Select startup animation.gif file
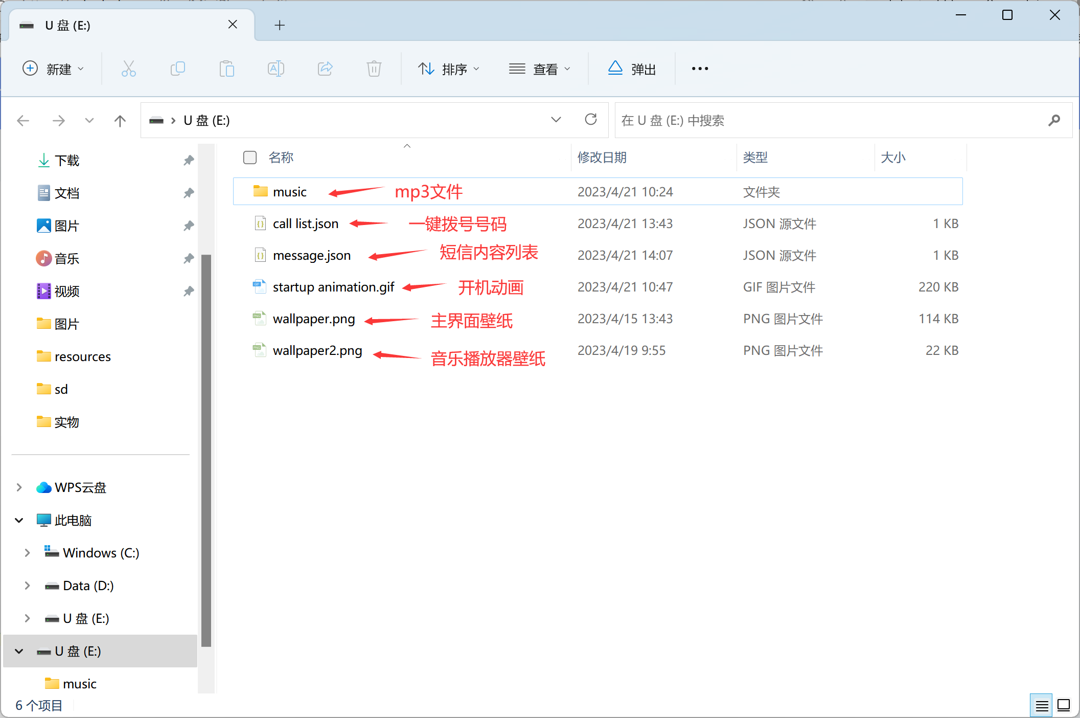 (x=598, y=287)
